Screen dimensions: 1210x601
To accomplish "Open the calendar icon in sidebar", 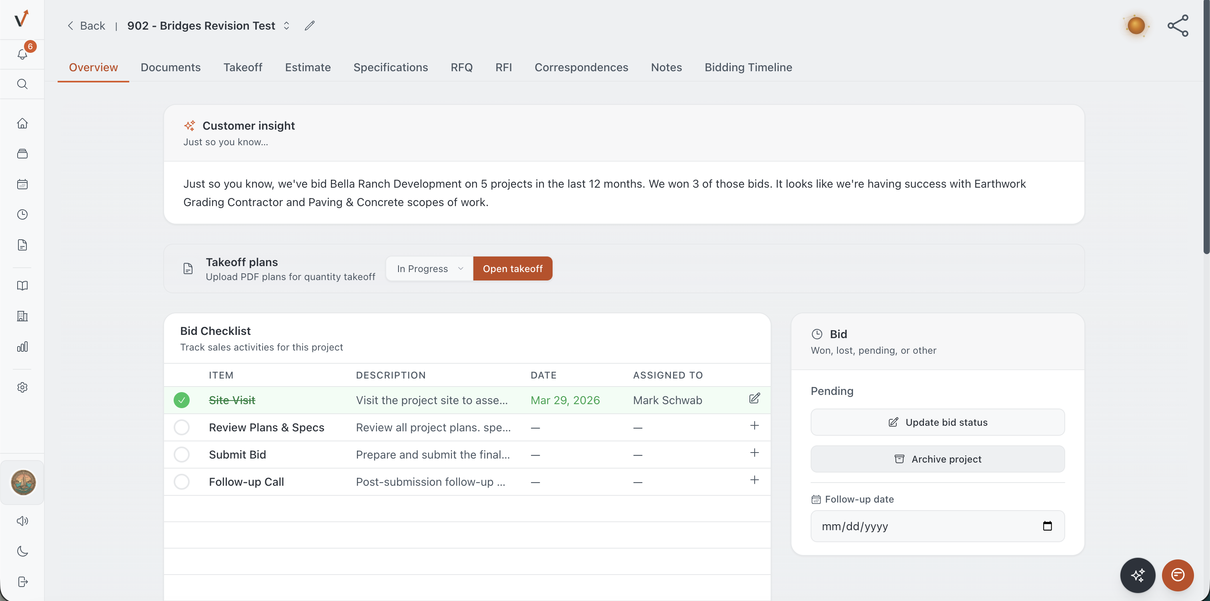I will [22, 184].
